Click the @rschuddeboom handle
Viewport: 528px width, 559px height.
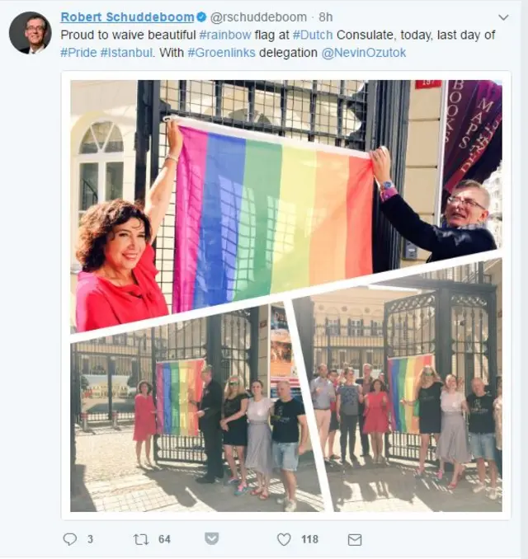(x=259, y=16)
